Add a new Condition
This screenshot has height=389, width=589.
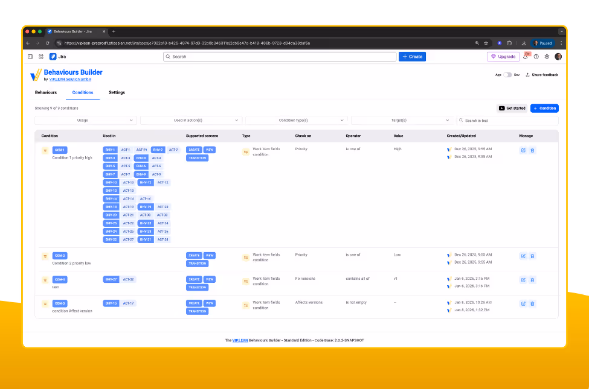(544, 109)
